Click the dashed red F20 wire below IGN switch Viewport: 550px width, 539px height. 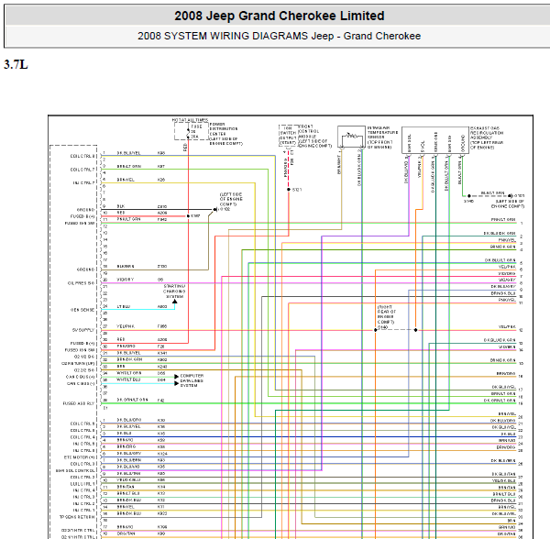tap(289, 168)
